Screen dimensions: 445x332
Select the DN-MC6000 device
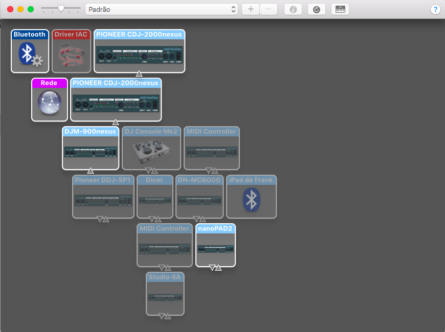[199, 197]
